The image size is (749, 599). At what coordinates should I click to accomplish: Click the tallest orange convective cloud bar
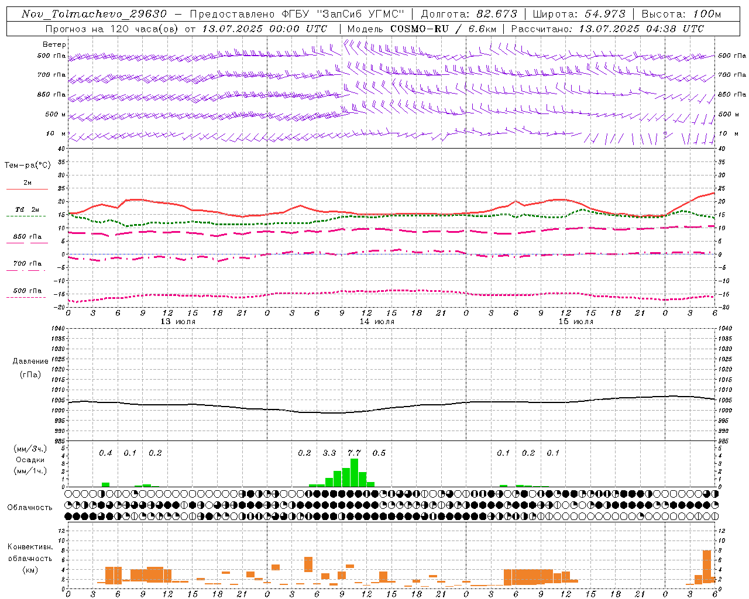pyautogui.click(x=707, y=566)
